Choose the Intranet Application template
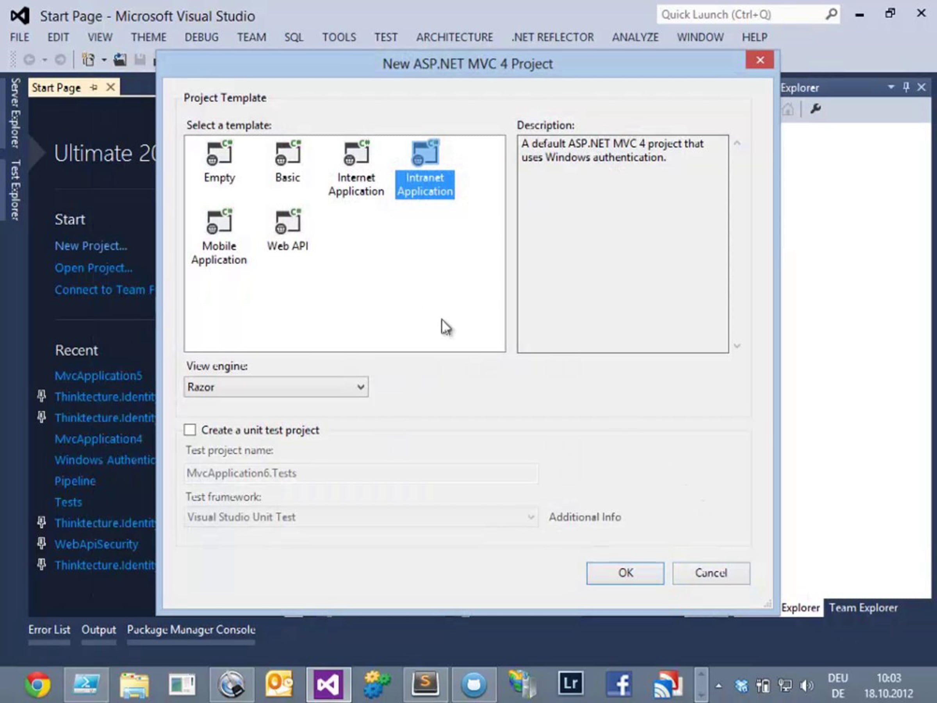Viewport: 937px width, 703px height. pyautogui.click(x=425, y=168)
